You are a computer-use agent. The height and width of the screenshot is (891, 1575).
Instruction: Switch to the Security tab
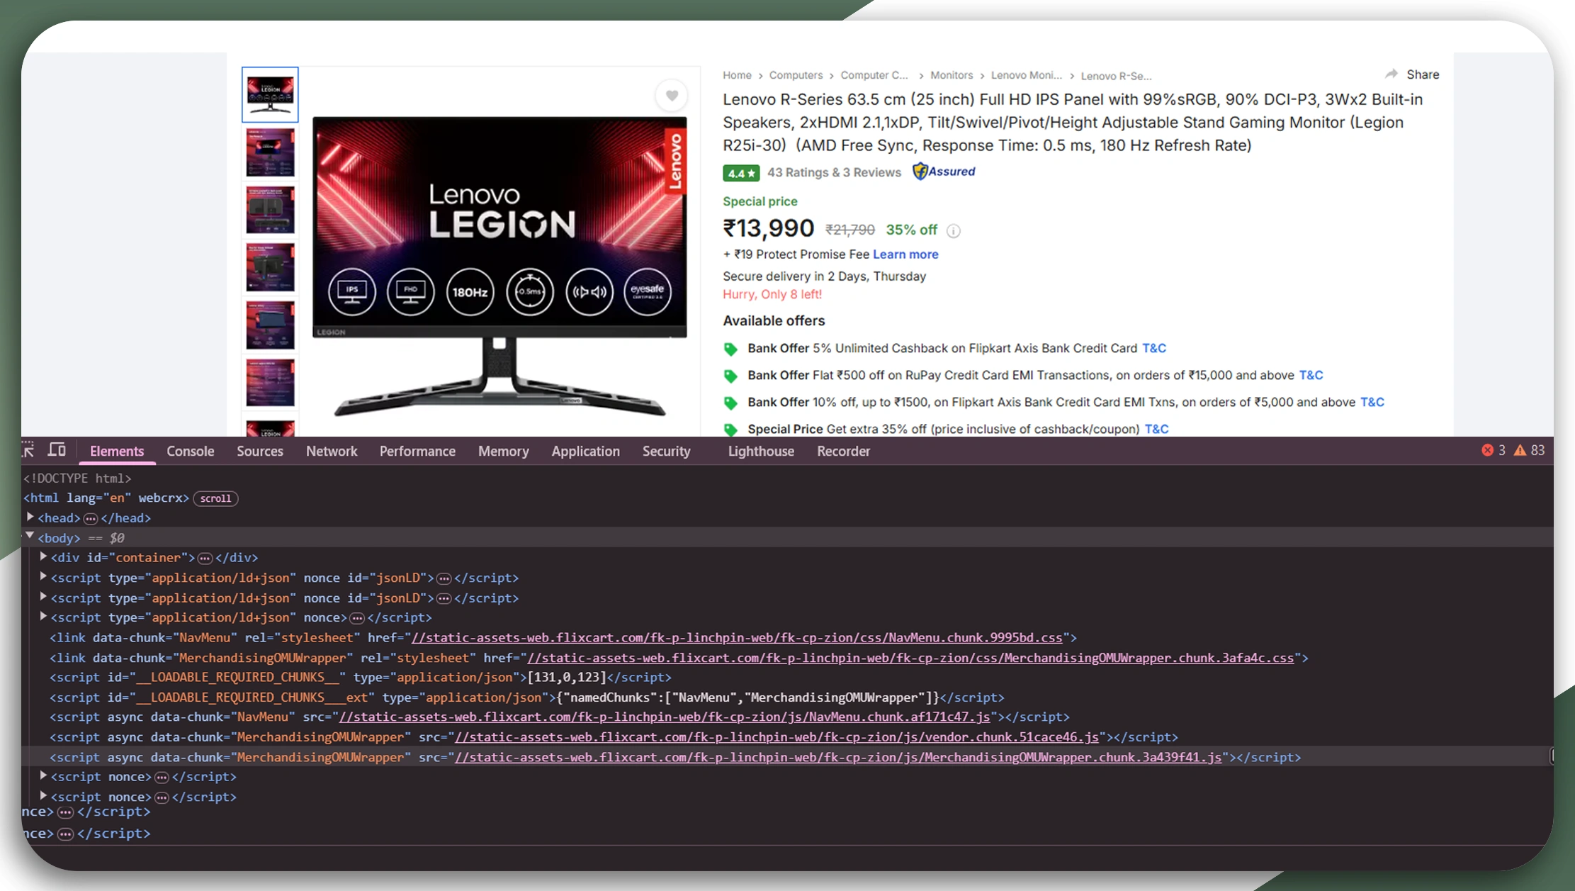pyautogui.click(x=667, y=451)
